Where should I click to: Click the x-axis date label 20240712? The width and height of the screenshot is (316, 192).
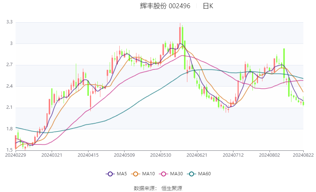tap(233, 155)
